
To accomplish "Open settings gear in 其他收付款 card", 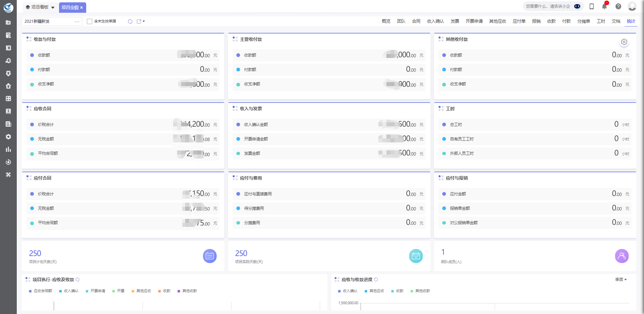I will click(624, 42).
